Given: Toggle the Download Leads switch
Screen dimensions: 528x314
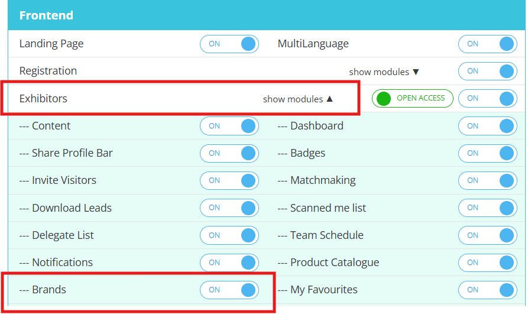Looking at the screenshot, I should pos(229,208).
